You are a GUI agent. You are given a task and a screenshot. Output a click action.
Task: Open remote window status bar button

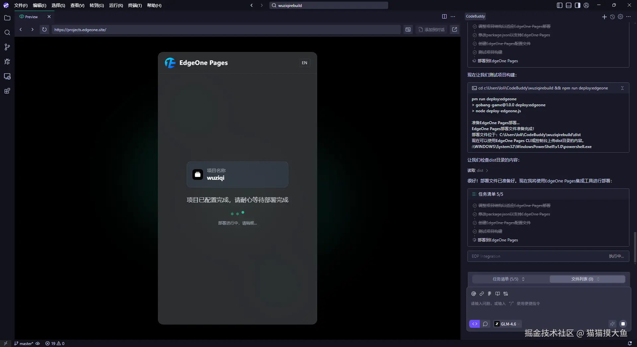[6, 343]
